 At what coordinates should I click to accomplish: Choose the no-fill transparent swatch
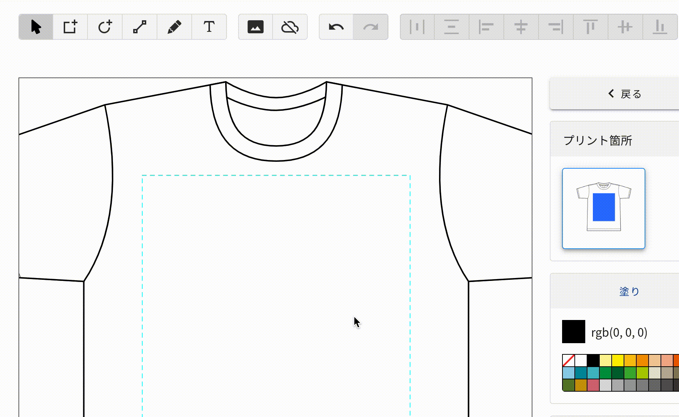coord(568,361)
